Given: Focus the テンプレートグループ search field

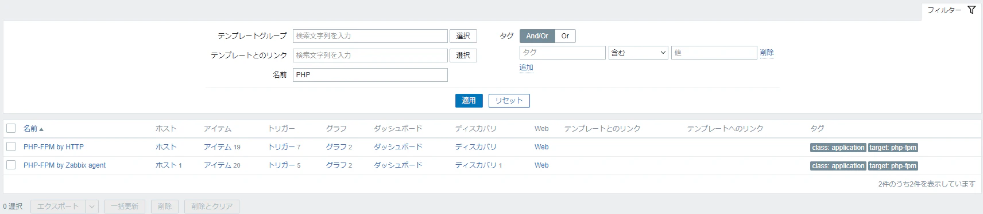Looking at the screenshot, I should [370, 36].
